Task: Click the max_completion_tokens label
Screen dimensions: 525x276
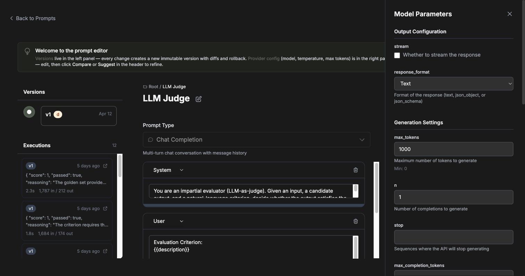Action: pyautogui.click(x=419, y=266)
